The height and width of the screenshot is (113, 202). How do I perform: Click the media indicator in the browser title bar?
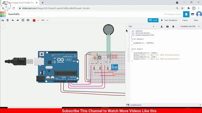(x=177, y=3)
